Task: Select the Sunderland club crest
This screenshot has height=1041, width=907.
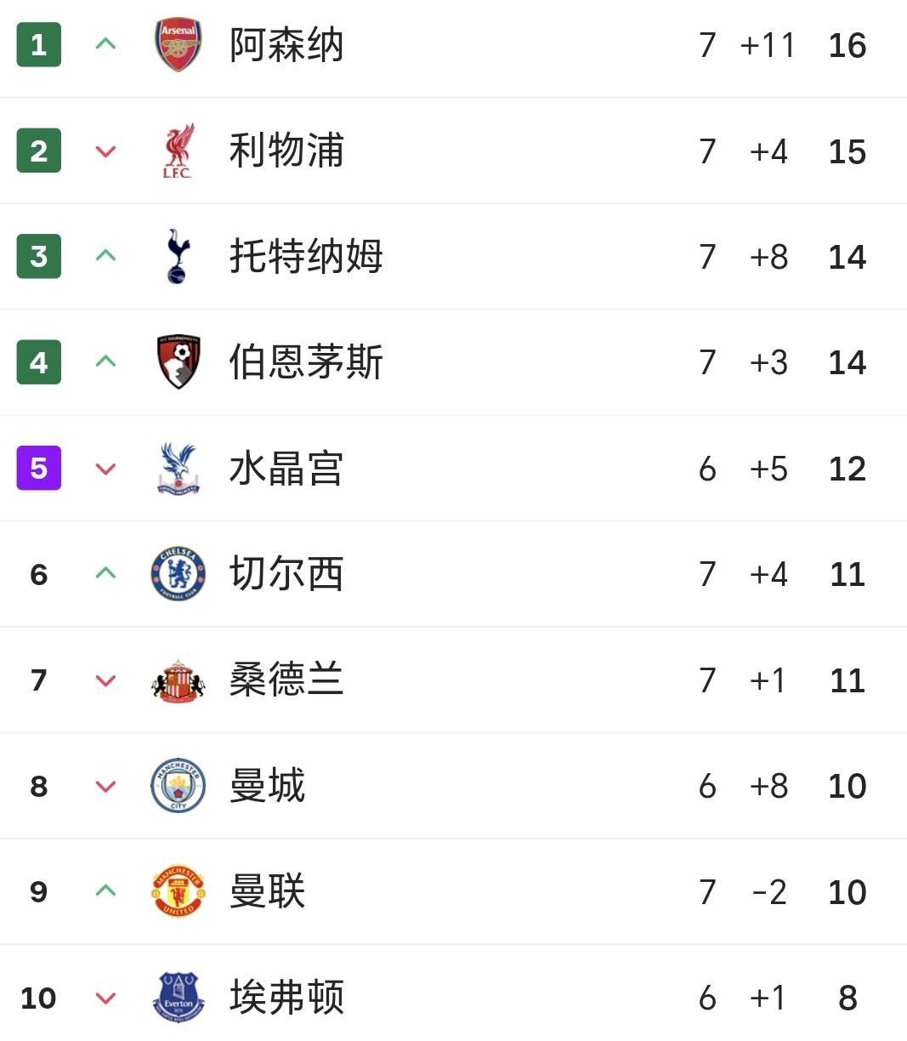Action: [x=178, y=680]
